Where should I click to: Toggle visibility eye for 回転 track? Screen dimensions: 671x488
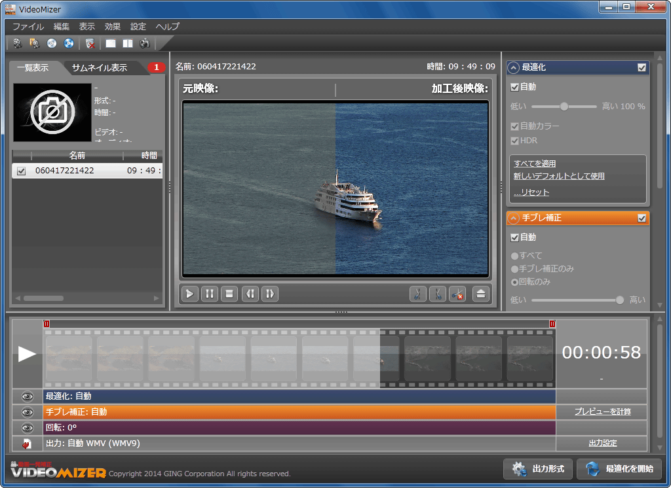[27, 428]
